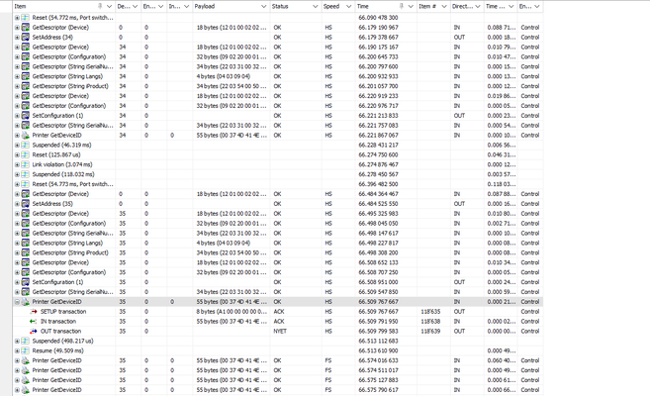Open the Speed column filter dropdown

tap(348, 6)
